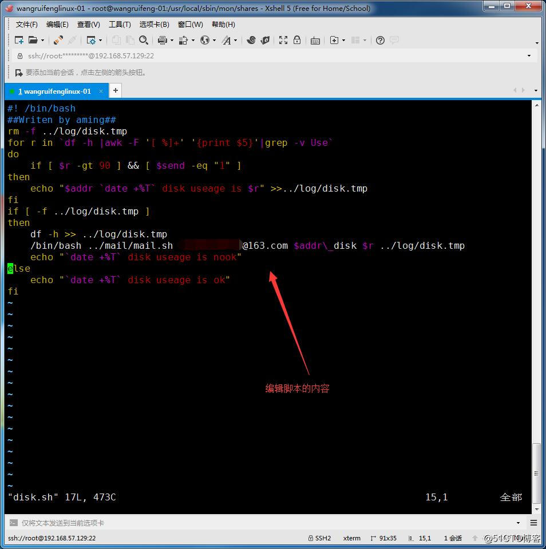Click the "disk.sh" 17L, 473C status line
Viewport: 546px width, 549px height.
click(x=62, y=497)
